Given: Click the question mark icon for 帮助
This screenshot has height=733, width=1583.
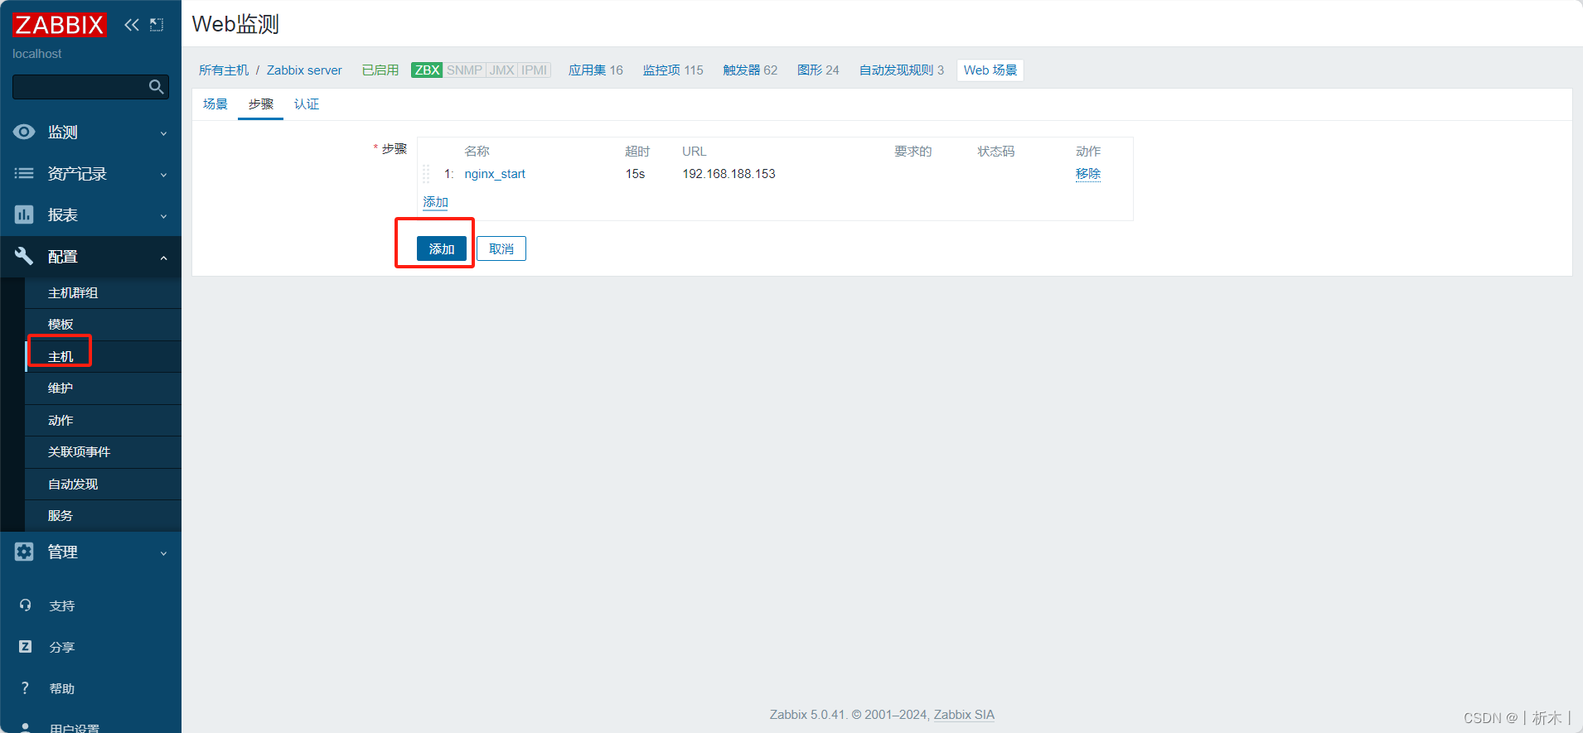Looking at the screenshot, I should pos(26,688).
